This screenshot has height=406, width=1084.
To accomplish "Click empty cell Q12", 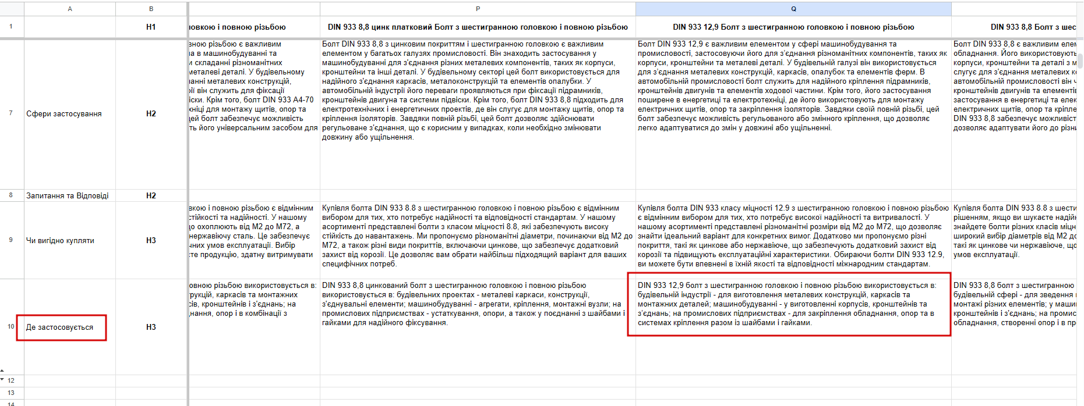I will pyautogui.click(x=793, y=381).
